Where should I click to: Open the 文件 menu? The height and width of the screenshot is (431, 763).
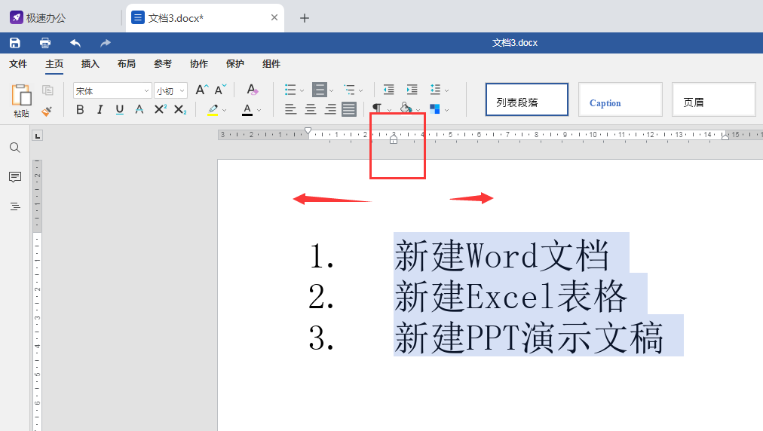pyautogui.click(x=18, y=64)
